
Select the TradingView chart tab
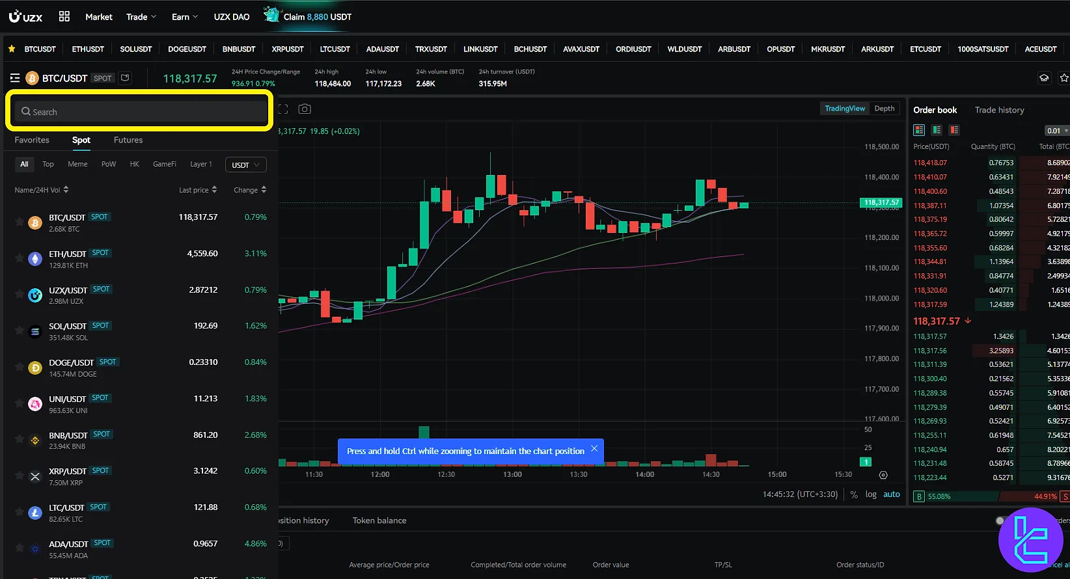click(x=845, y=109)
